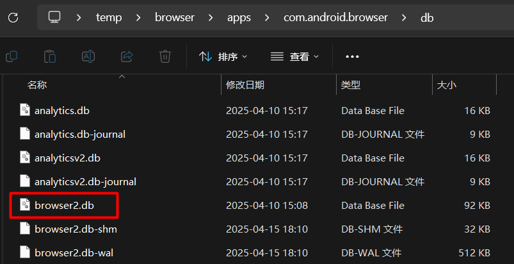Image resolution: width=514 pixels, height=264 pixels.
Task: Navigate to temp breadcrumb folder
Action: (109, 17)
